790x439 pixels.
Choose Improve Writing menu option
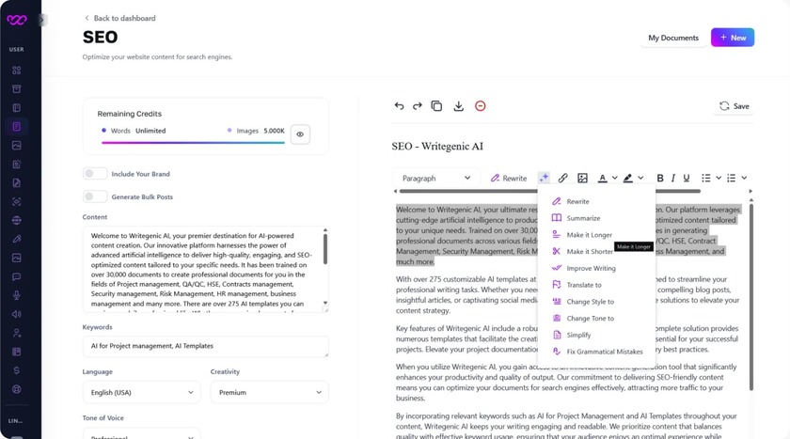pyautogui.click(x=596, y=268)
